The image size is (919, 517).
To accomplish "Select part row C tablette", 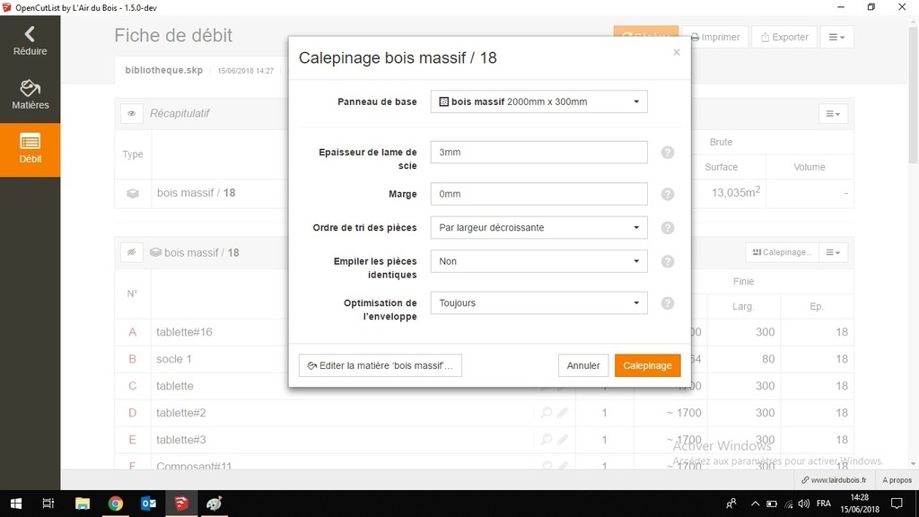I will tap(484, 386).
